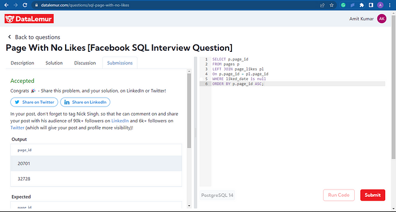The width and height of the screenshot is (396, 212).
Task: Toggle the browser side panel icon
Action: coord(371,5)
